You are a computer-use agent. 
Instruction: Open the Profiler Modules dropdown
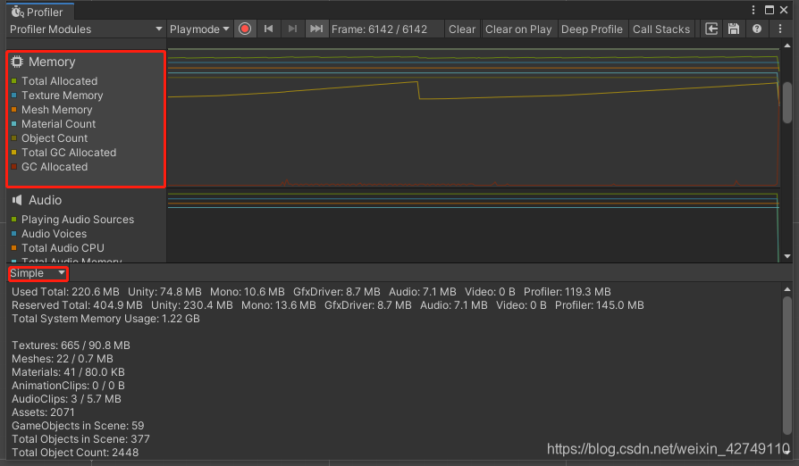pos(86,29)
